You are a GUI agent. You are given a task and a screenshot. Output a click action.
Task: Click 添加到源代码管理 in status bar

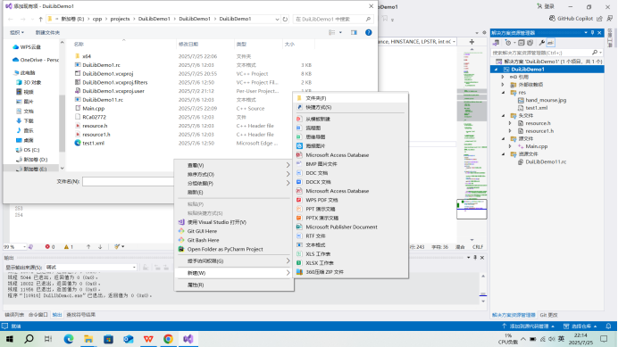point(528,326)
